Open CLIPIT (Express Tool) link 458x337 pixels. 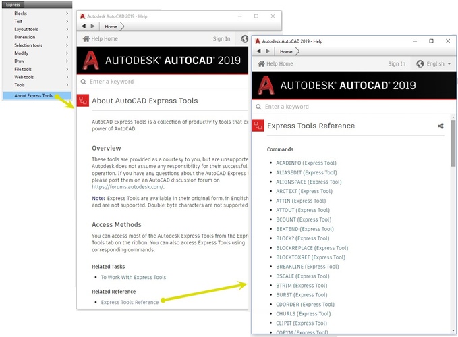click(302, 323)
